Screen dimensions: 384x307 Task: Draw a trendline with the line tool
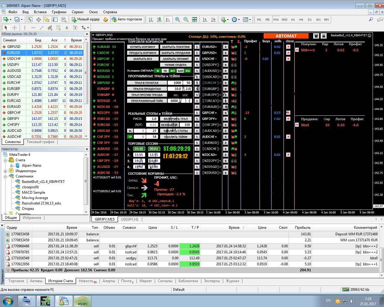tap(41, 28)
